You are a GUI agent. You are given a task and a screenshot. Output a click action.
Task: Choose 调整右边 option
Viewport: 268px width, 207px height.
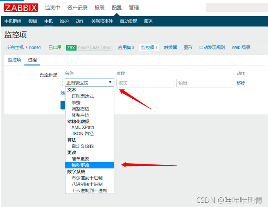point(90,109)
